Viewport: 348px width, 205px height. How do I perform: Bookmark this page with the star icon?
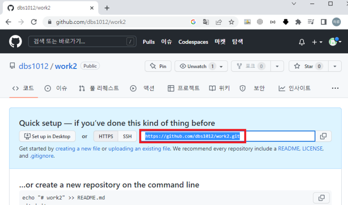pyautogui.click(x=231, y=22)
